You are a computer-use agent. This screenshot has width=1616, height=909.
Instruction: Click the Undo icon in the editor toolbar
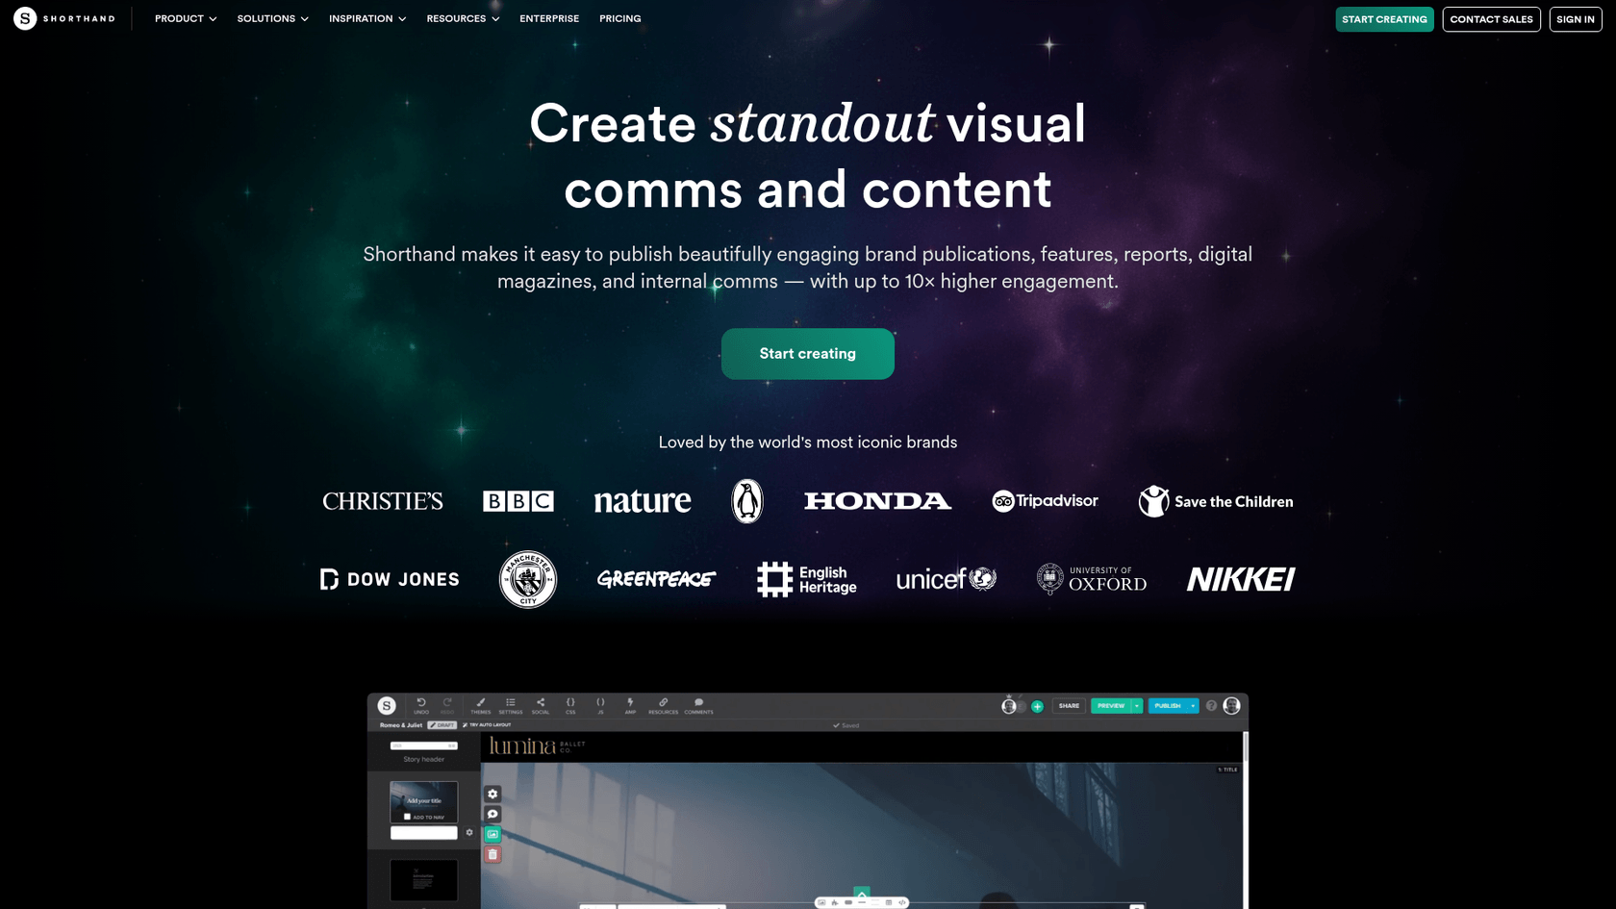(x=421, y=702)
